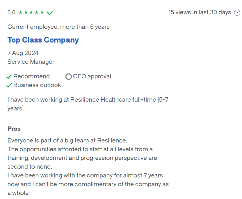This screenshot has height=199, width=242.
Task: Click the Recommend label
Action: pos(31,76)
